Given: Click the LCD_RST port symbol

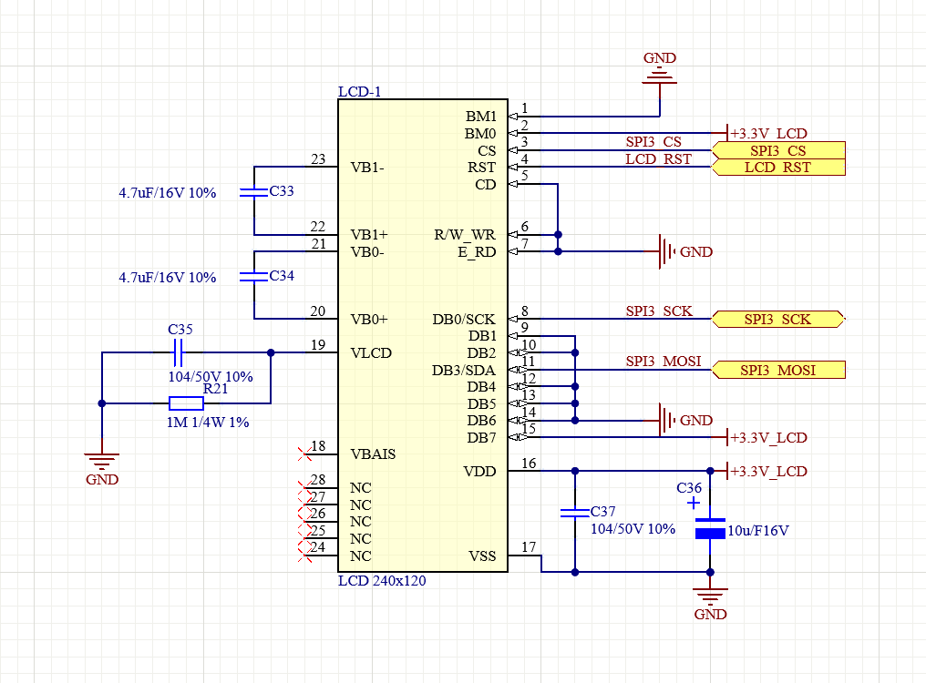Looking at the screenshot, I should tap(777, 168).
